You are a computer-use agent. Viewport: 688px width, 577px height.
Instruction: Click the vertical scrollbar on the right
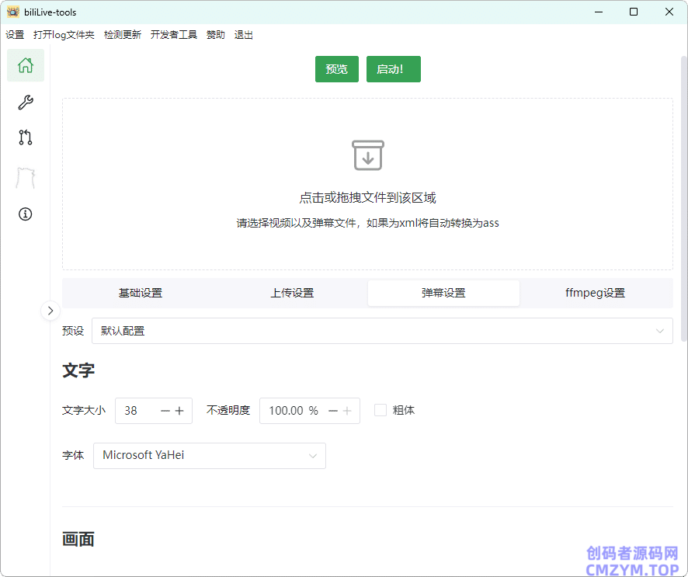coord(683,194)
